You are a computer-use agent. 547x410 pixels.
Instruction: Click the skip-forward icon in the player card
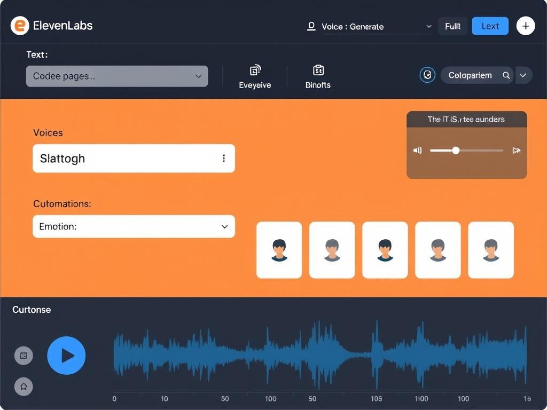(x=516, y=151)
